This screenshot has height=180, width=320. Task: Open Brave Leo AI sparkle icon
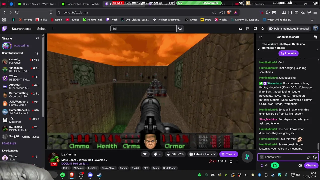tap(303, 12)
